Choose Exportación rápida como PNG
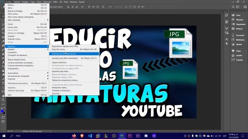The image size is (248, 139). pyautogui.click(x=74, y=46)
